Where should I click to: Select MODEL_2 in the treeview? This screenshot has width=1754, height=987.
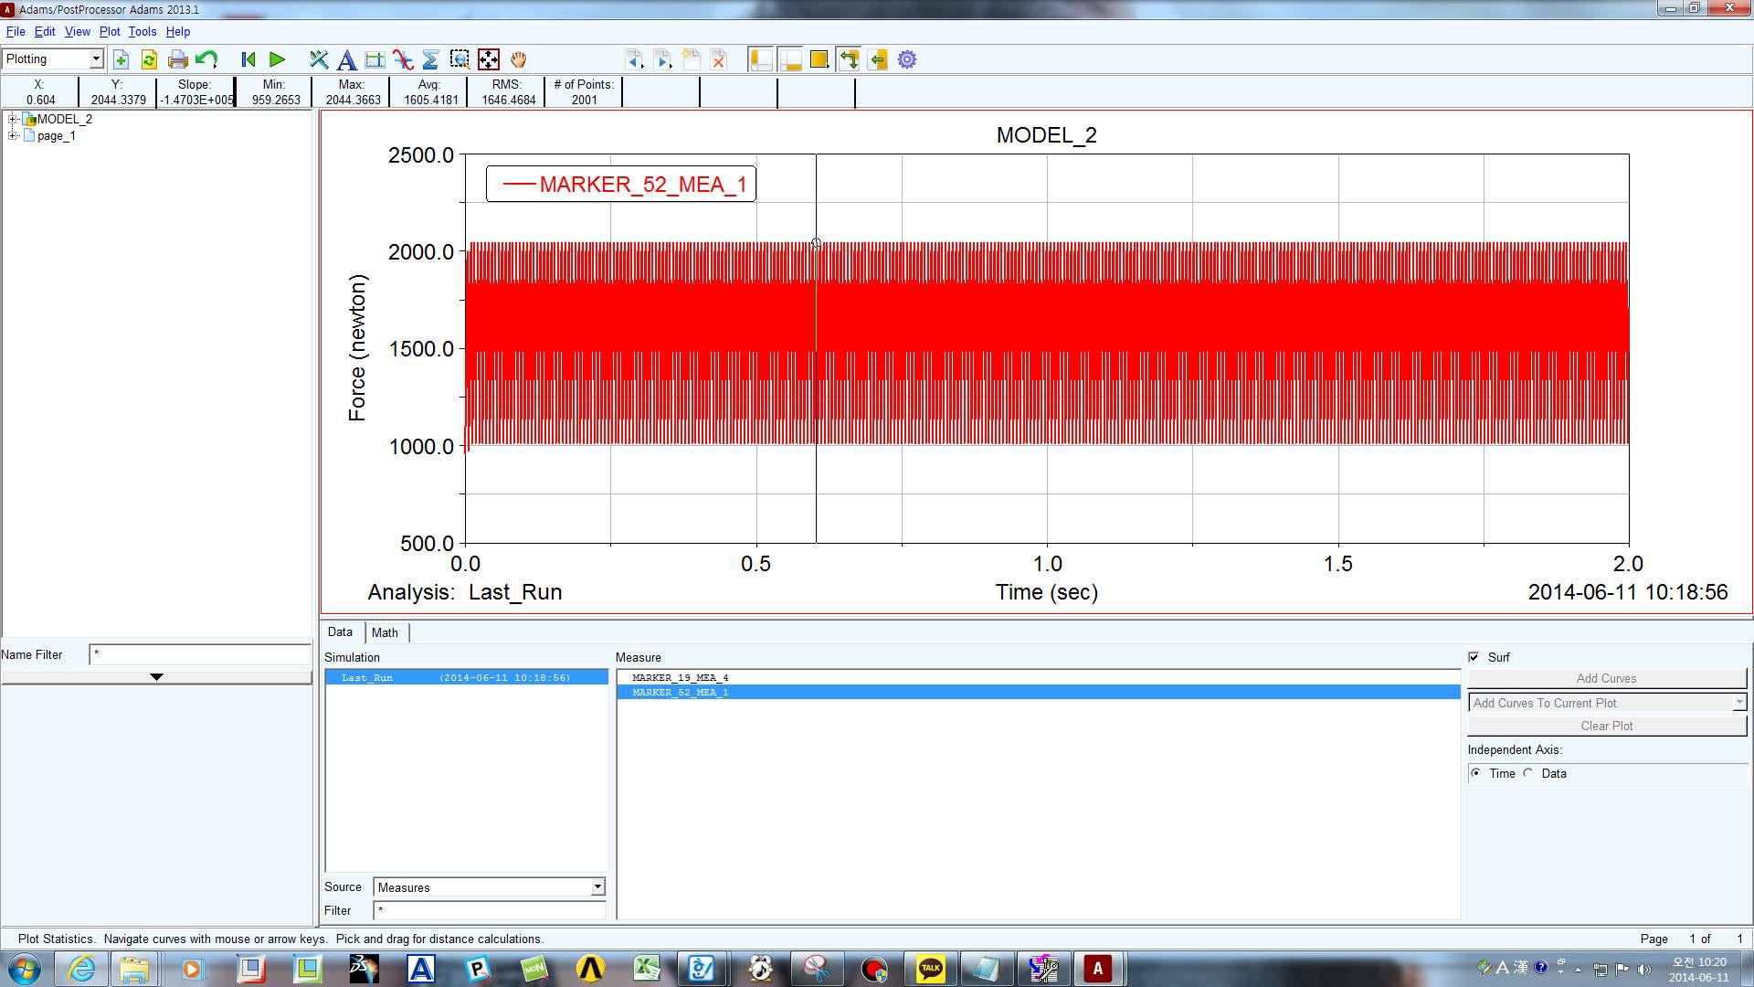64,119
